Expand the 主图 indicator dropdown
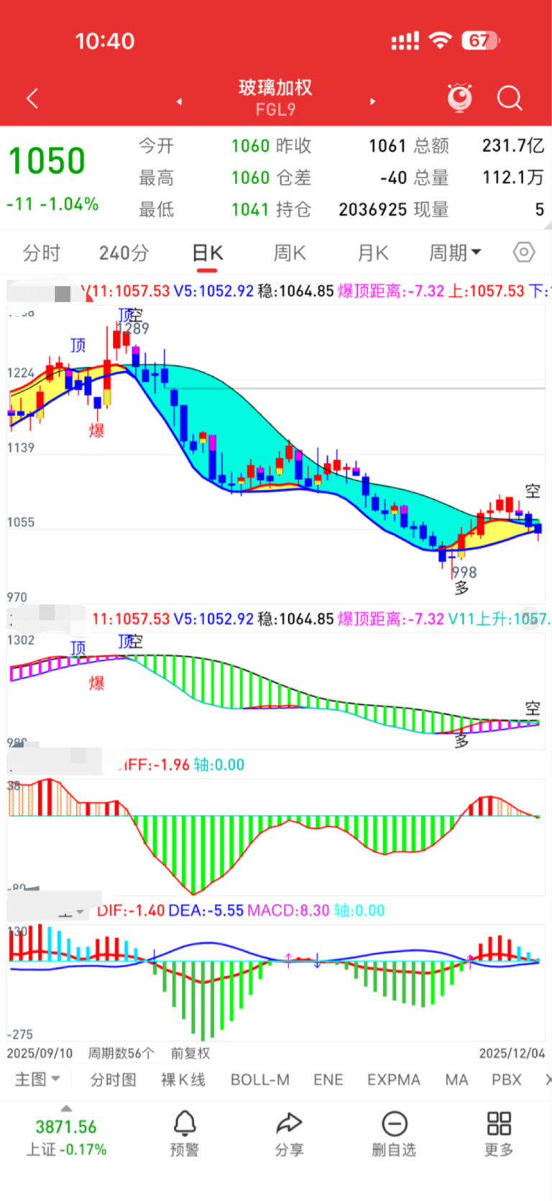This screenshot has height=1201, width=552. pyautogui.click(x=37, y=1079)
